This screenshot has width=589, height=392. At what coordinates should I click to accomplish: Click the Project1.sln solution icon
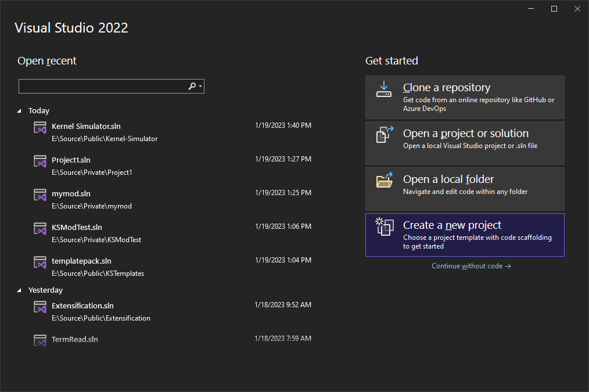tap(39, 161)
